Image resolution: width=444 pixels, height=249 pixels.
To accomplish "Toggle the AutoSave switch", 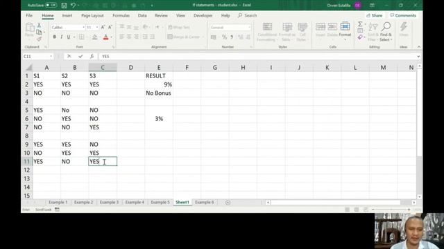I will [51, 5].
